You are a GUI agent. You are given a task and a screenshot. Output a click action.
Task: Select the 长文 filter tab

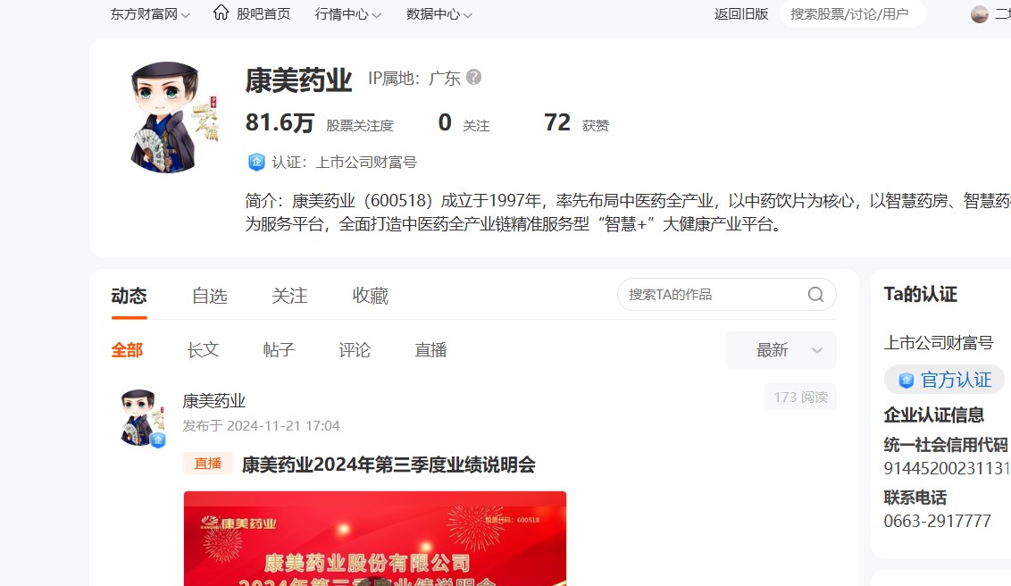click(203, 350)
